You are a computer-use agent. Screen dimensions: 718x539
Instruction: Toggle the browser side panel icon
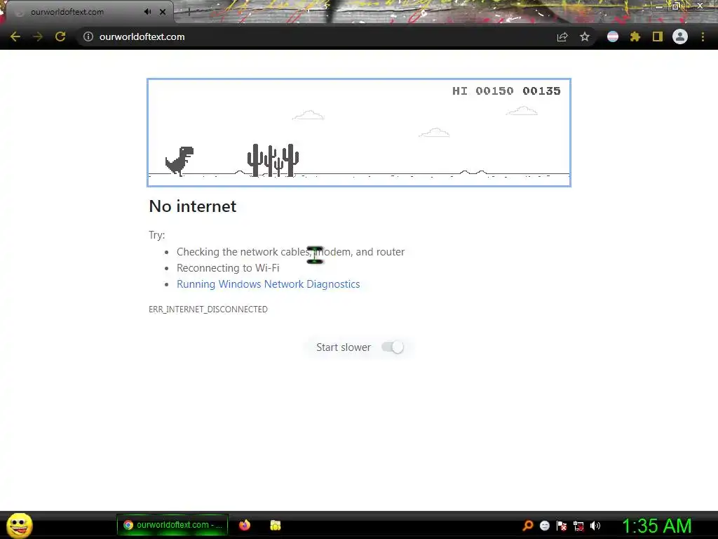click(658, 36)
